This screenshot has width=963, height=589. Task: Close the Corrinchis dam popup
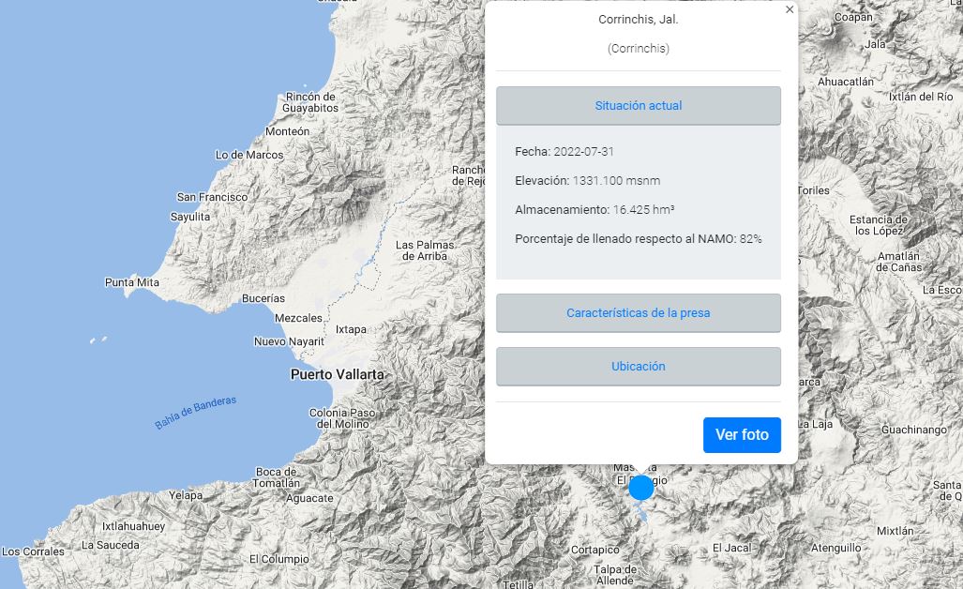(789, 10)
